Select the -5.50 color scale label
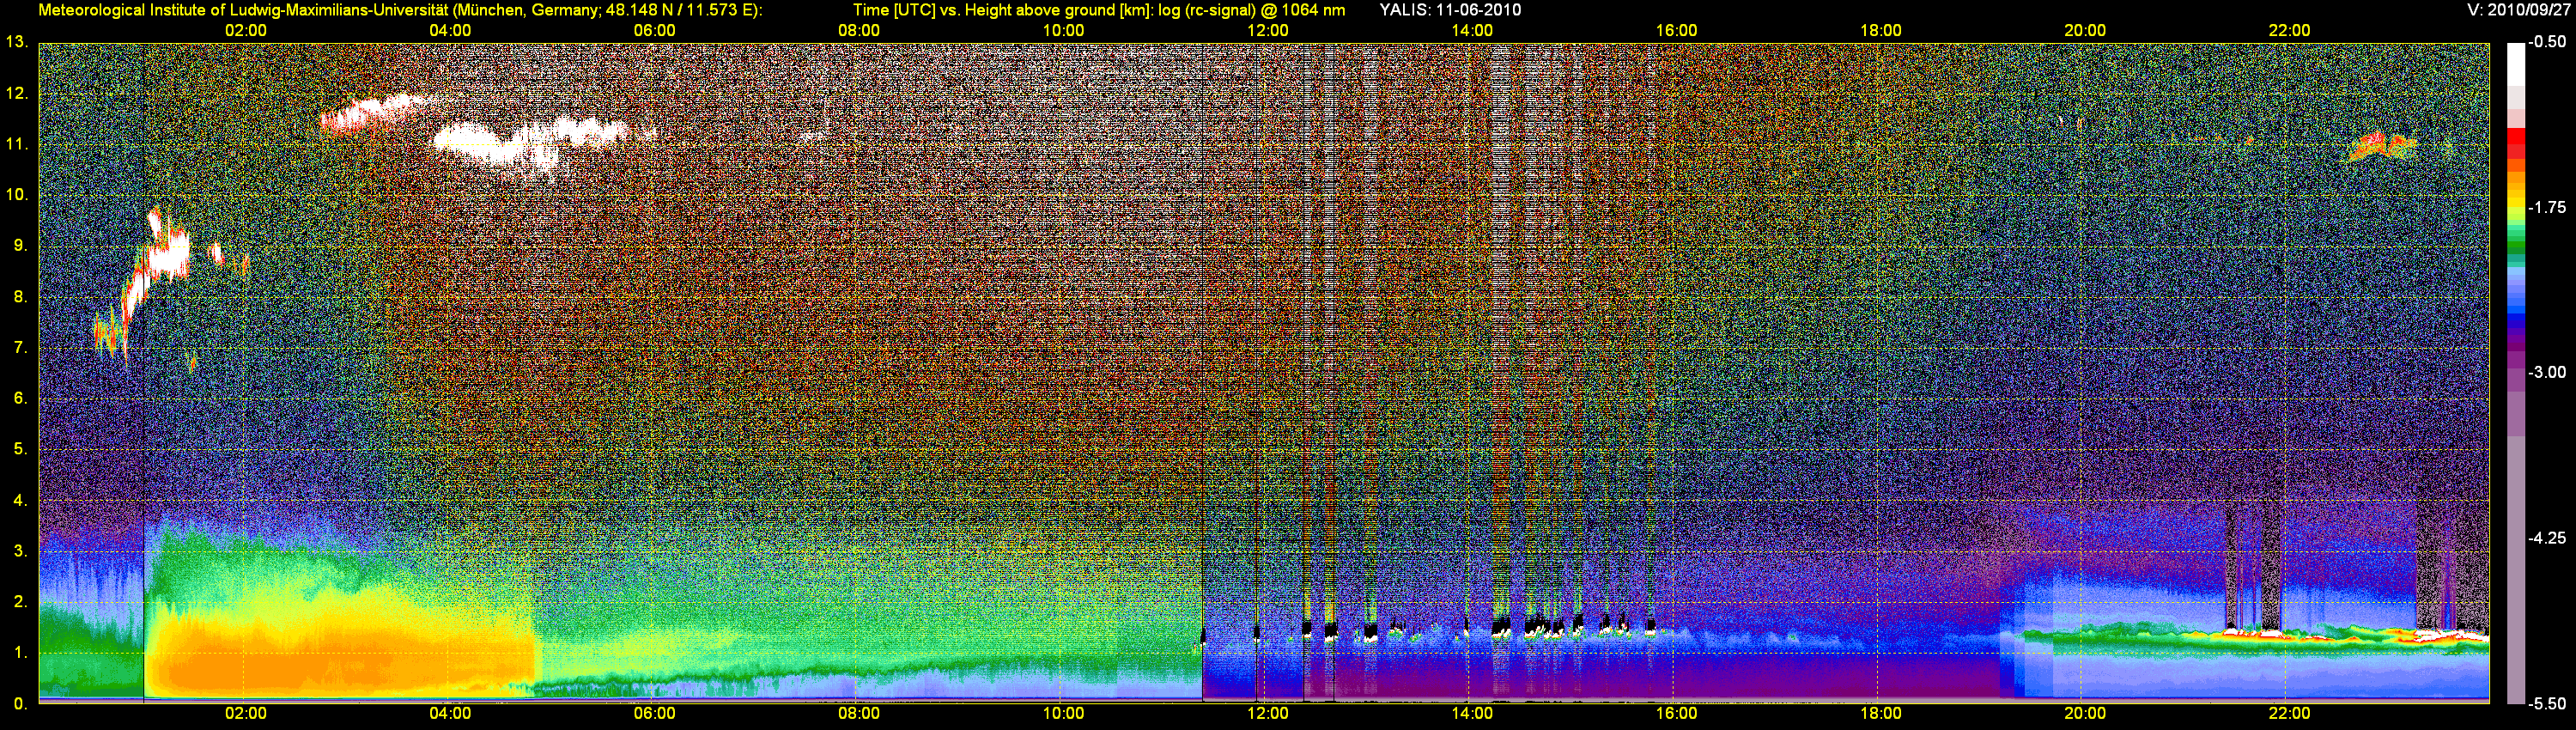This screenshot has height=730, width=2576. [2547, 703]
